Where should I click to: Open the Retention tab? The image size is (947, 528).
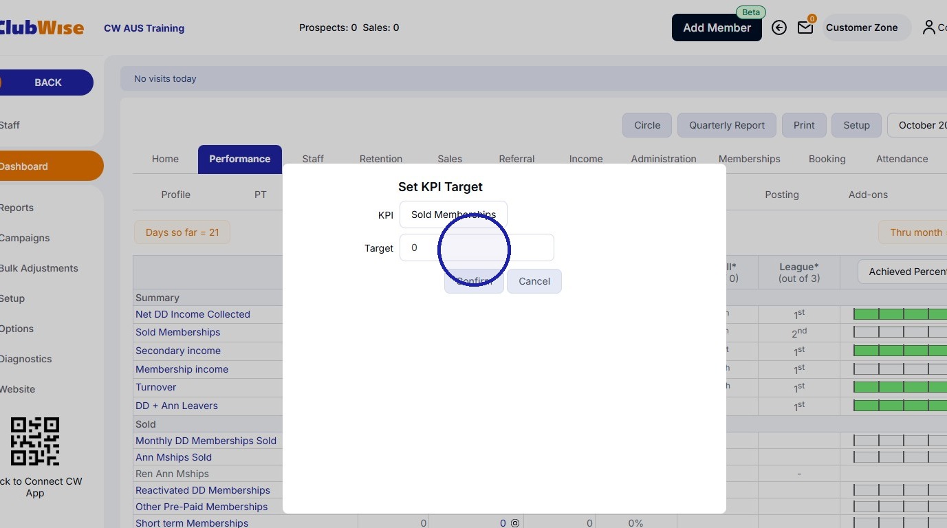pyautogui.click(x=381, y=159)
